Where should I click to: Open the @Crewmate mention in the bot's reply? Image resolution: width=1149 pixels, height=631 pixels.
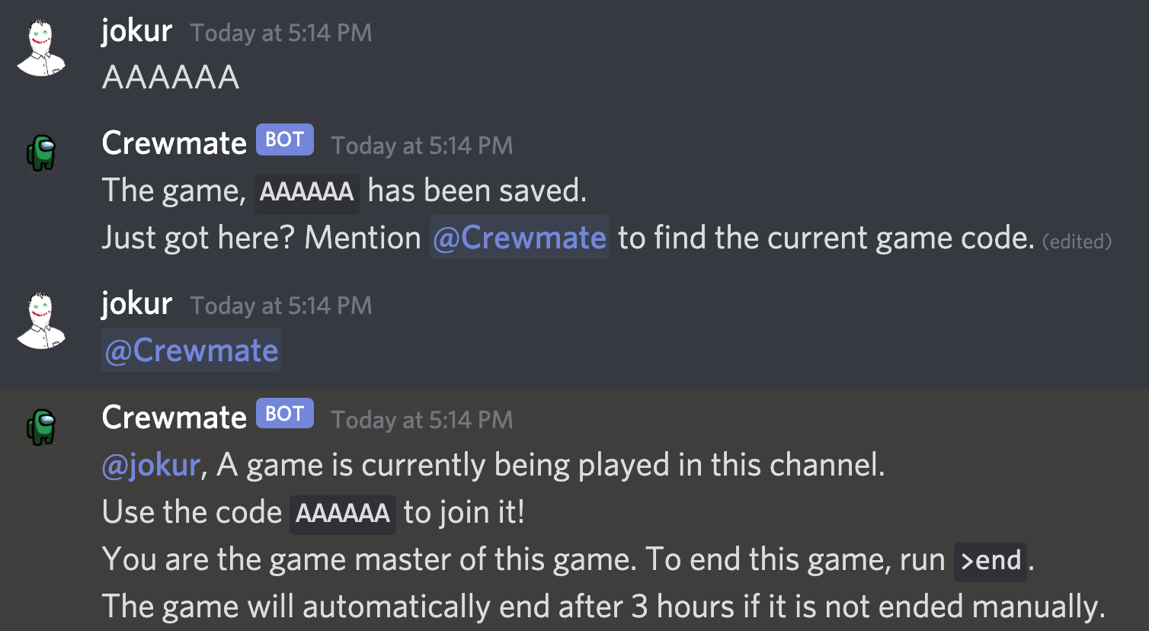[x=519, y=237]
